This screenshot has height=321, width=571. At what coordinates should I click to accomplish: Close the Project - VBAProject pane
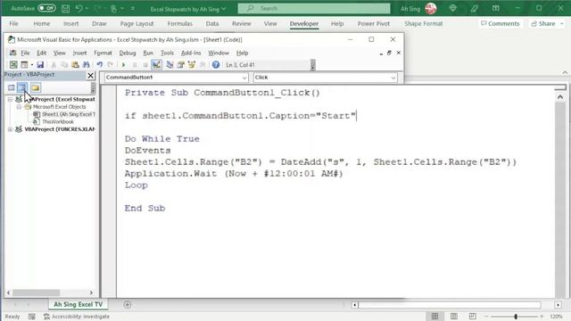pos(90,75)
